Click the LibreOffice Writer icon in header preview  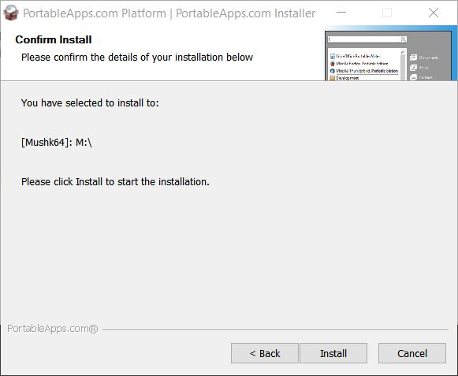(x=333, y=56)
